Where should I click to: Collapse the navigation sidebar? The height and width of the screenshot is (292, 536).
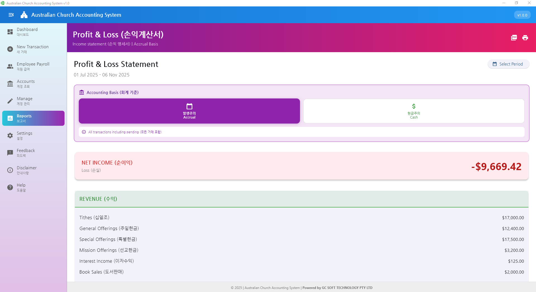(11, 15)
